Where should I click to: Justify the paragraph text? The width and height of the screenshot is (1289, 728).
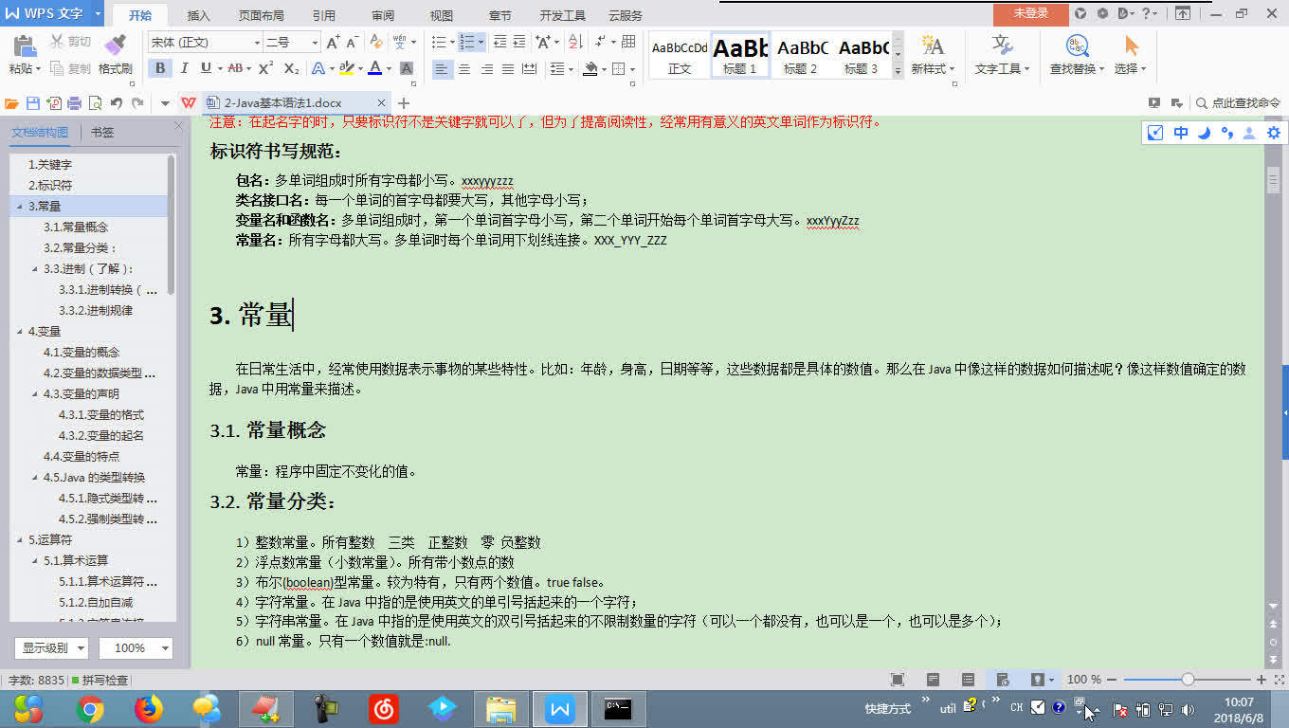pyautogui.click(x=508, y=68)
